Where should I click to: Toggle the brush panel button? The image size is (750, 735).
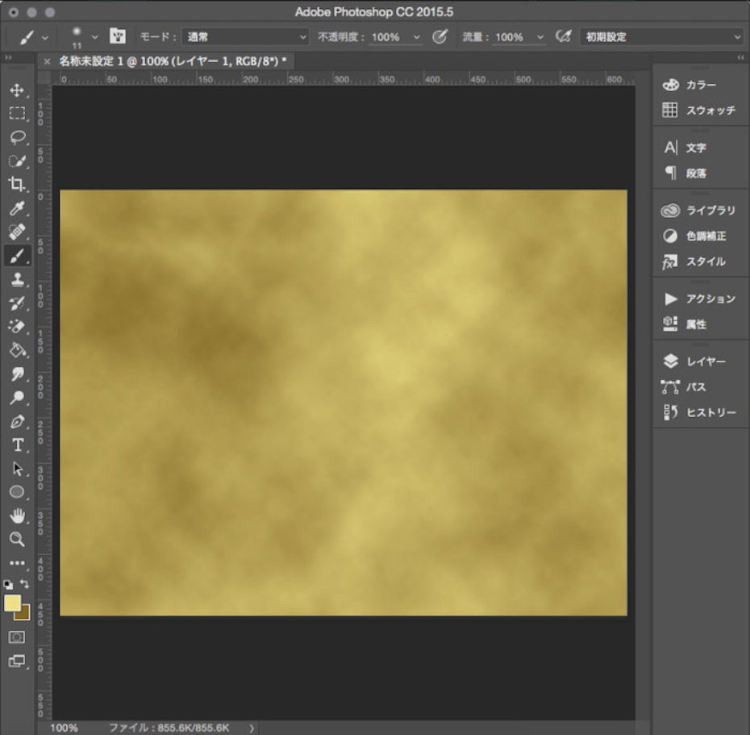coord(118,37)
